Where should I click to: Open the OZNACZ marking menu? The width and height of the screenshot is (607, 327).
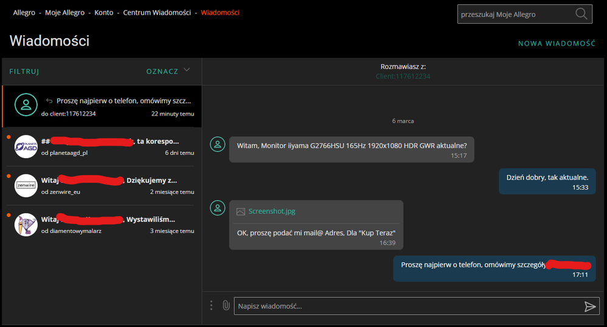(162, 71)
